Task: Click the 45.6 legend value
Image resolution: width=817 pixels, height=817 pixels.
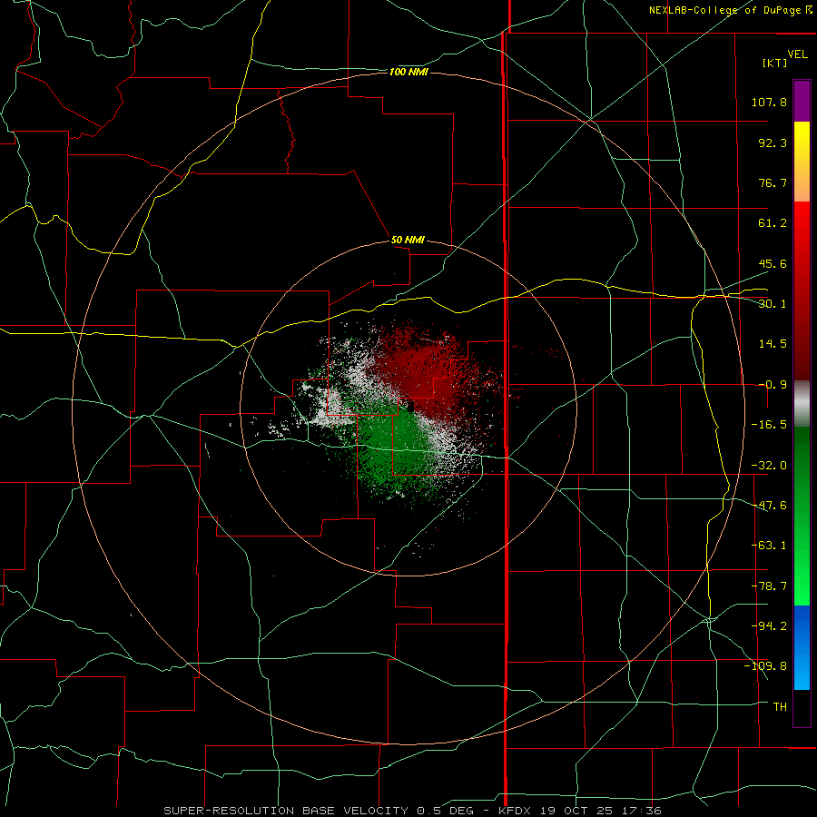Action: pos(773,263)
